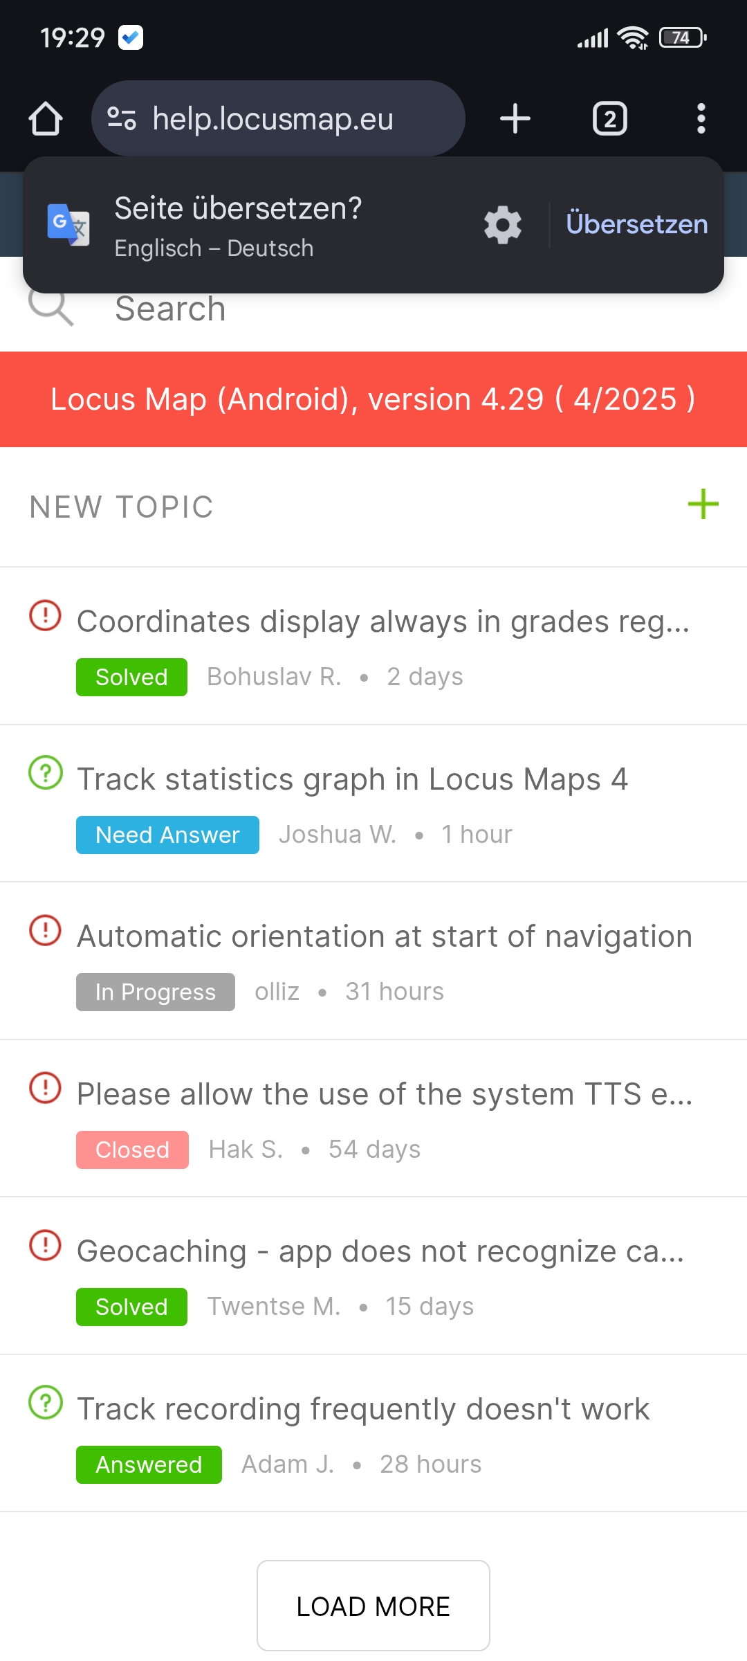
Task: Open topic Automatic orientation at start of navigation
Action: coord(384,936)
